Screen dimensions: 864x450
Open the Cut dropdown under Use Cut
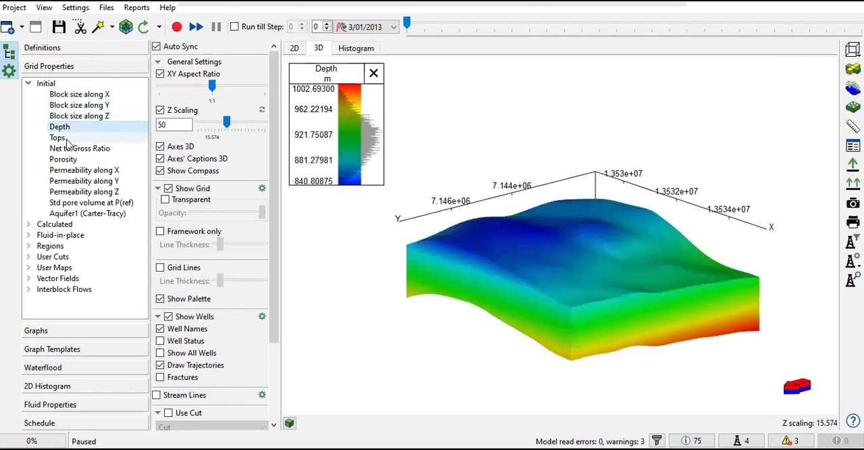click(212, 427)
